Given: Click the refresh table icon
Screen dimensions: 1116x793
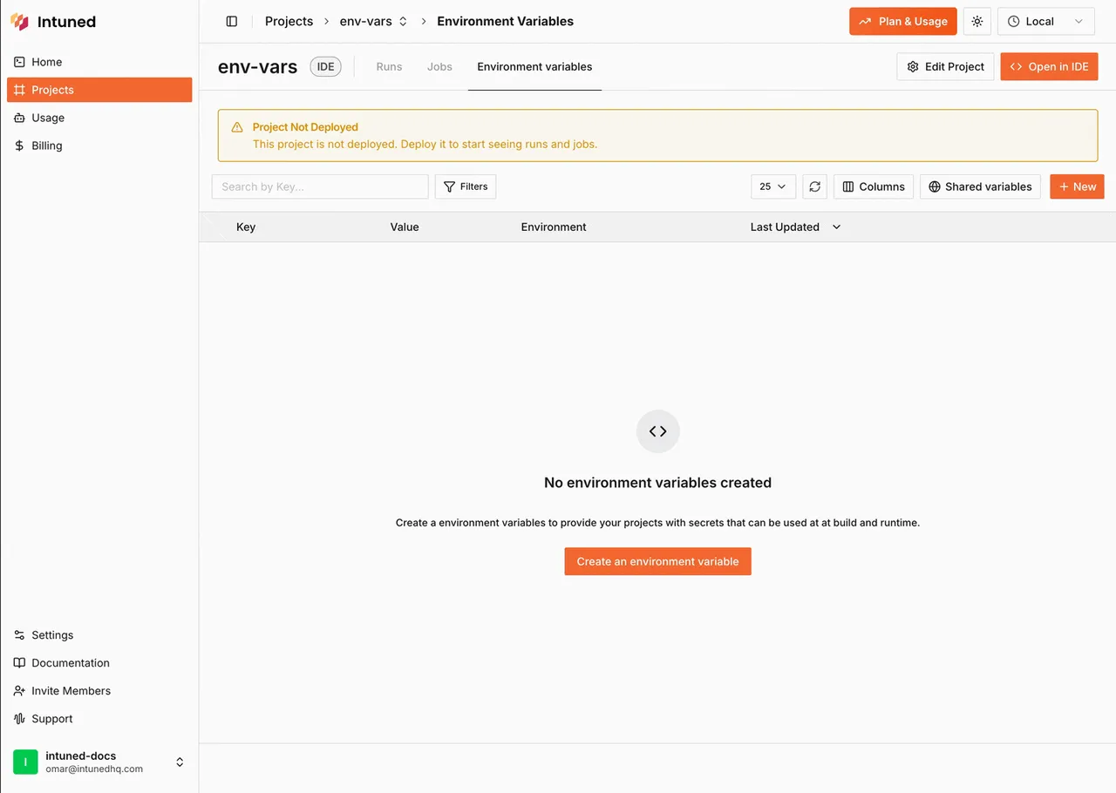Looking at the screenshot, I should [814, 186].
